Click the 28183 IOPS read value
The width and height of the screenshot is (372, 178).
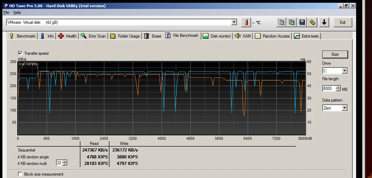(96, 163)
